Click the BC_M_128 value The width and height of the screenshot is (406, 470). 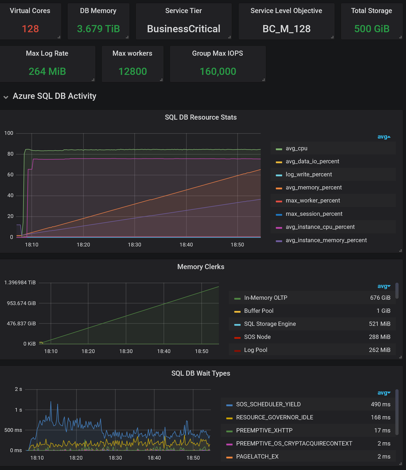tap(287, 29)
